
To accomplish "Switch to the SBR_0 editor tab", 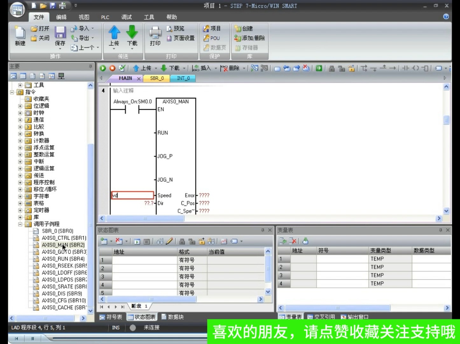I will (156, 78).
